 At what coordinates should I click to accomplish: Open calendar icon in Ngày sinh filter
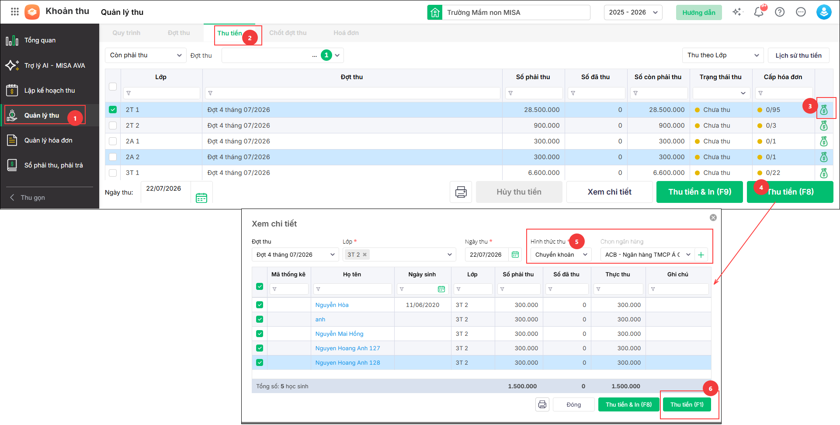[441, 289]
